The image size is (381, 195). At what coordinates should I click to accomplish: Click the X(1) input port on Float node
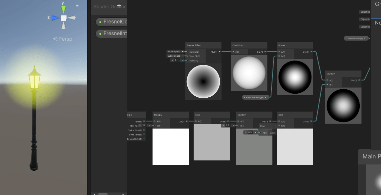coord(261,133)
